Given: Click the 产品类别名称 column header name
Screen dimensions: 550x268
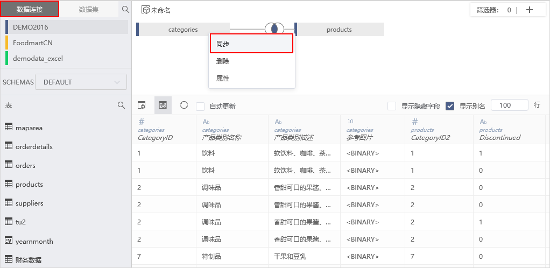Looking at the screenshot, I should pos(221,138).
